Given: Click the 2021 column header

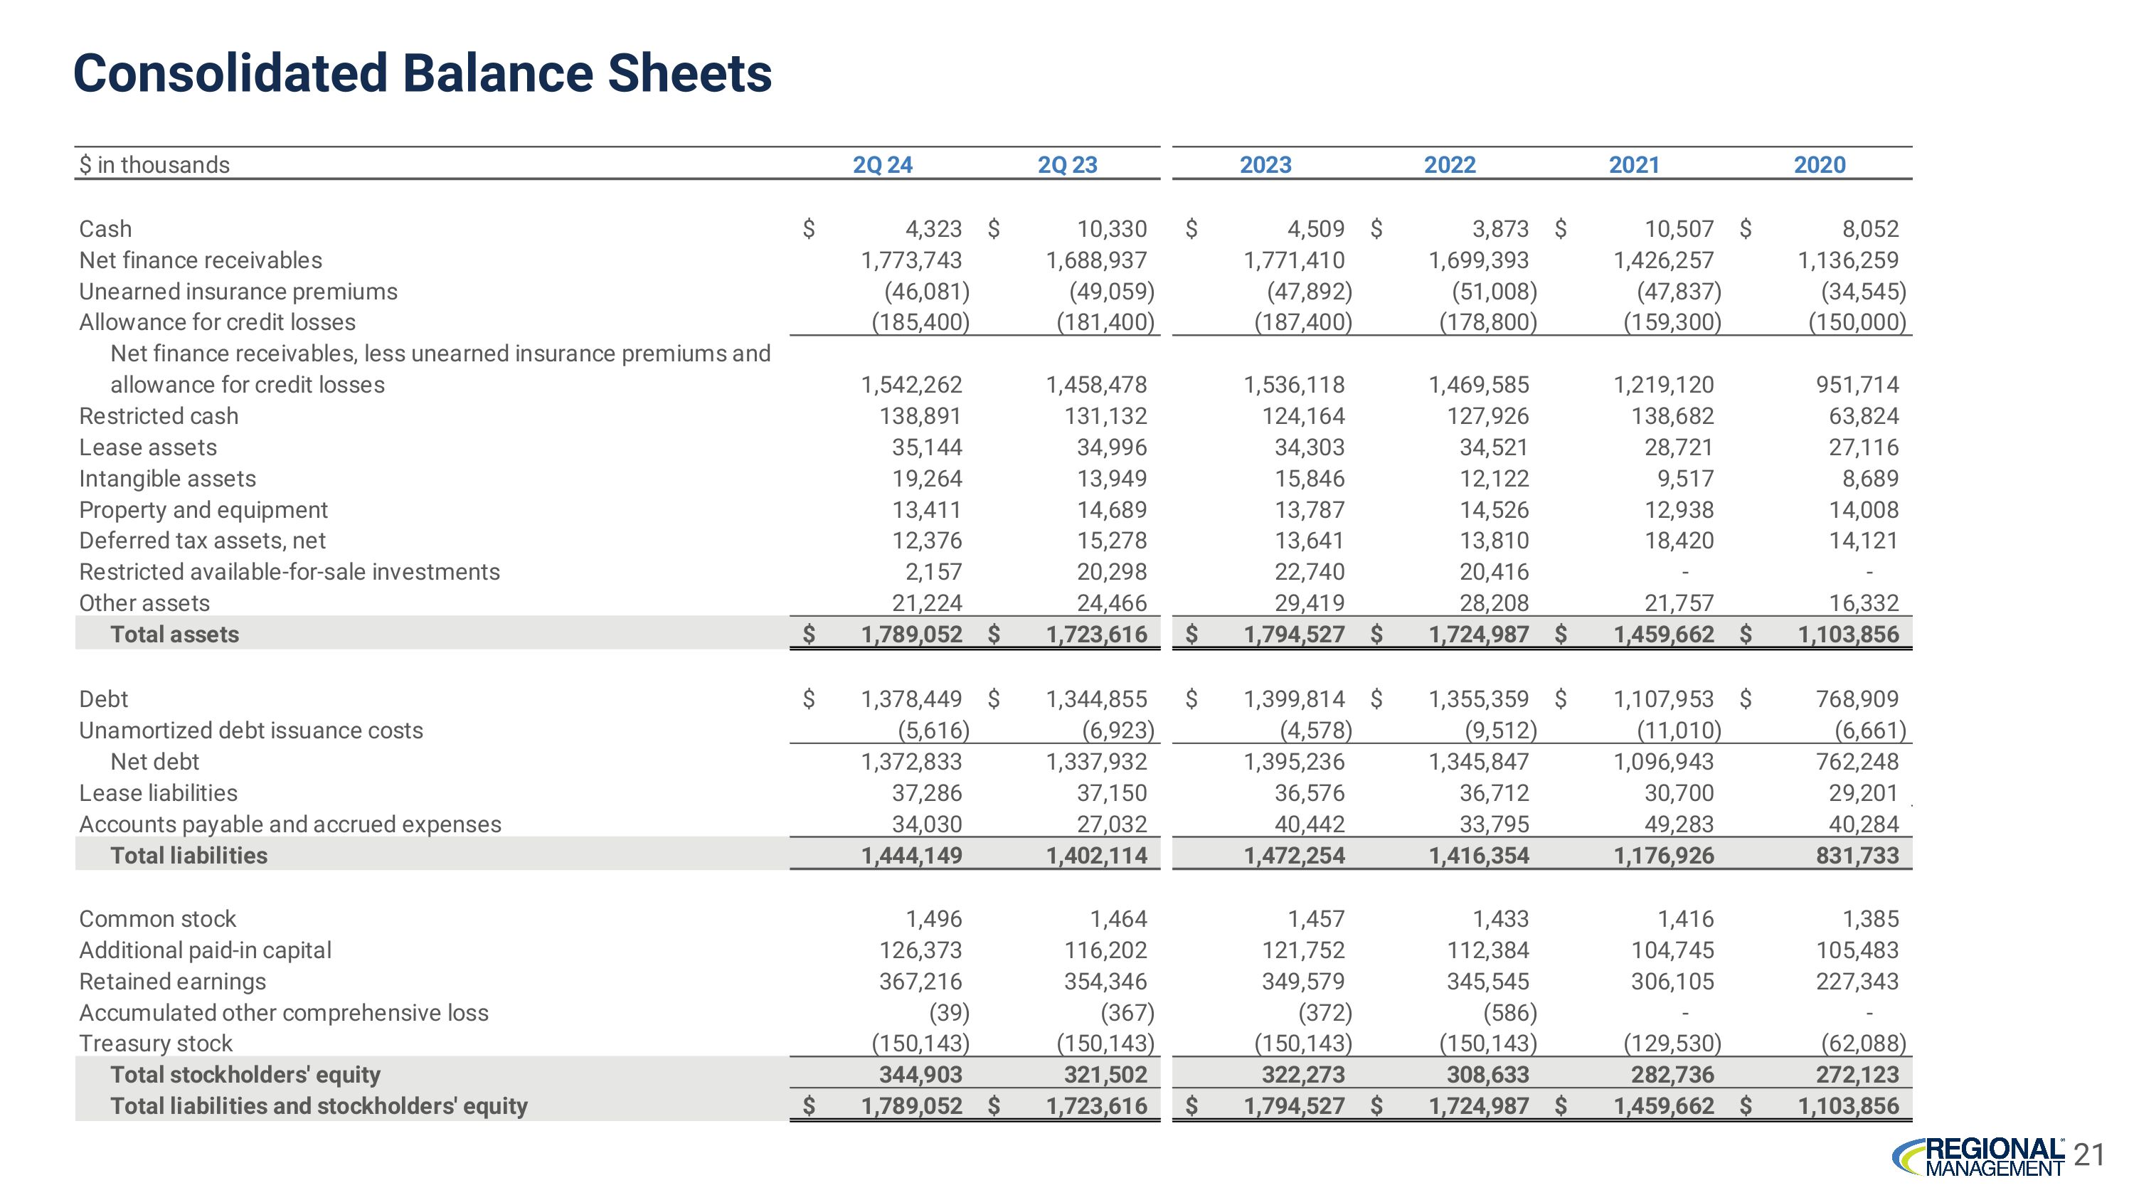Looking at the screenshot, I should pos(1634,165).
